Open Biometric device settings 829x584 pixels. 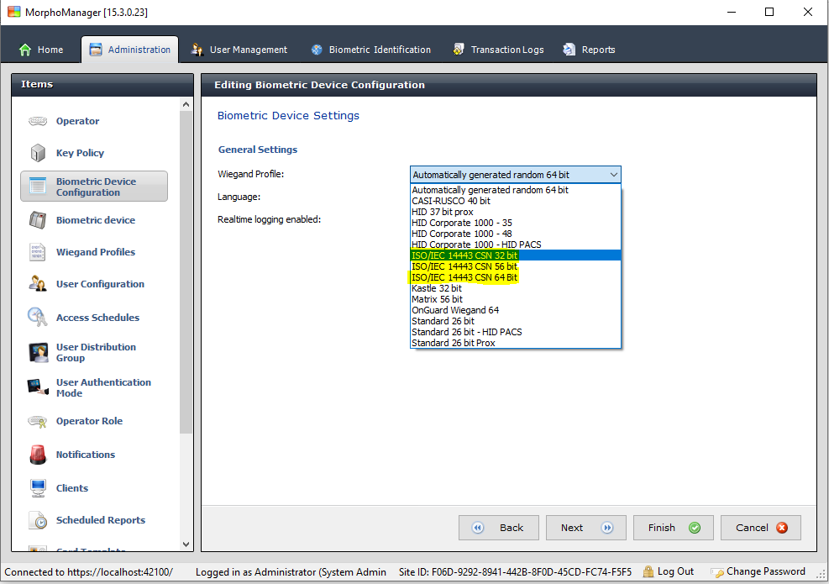38,219
